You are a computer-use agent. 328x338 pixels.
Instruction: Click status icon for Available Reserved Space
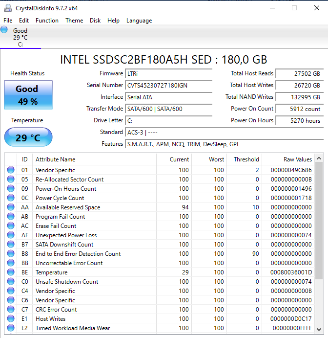click(x=11, y=207)
